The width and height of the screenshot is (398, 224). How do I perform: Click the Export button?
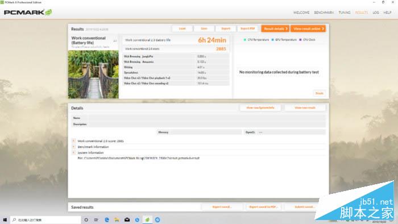click(x=226, y=28)
